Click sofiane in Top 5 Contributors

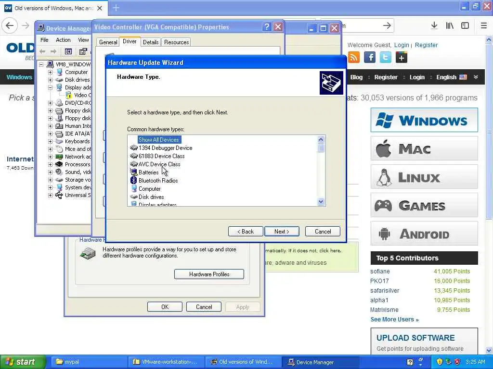[x=380, y=271]
